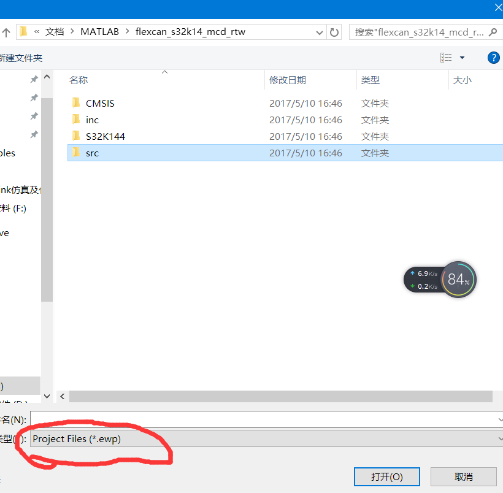Navigate to 文档 in breadcrumb
This screenshot has height=493, width=503.
(54, 32)
